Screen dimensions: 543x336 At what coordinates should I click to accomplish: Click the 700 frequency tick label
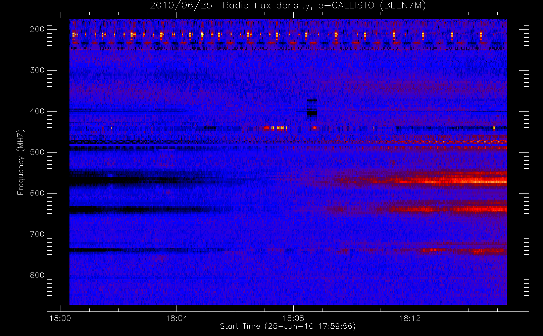pos(37,234)
